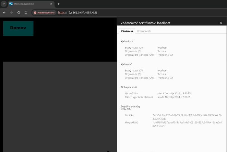
Task: Click the forward navigation arrow
Action: coord(11,12)
